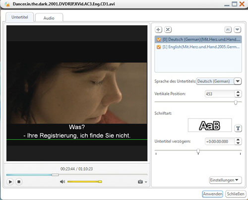
Task: Click the AaB font preview box
Action: 210,125
